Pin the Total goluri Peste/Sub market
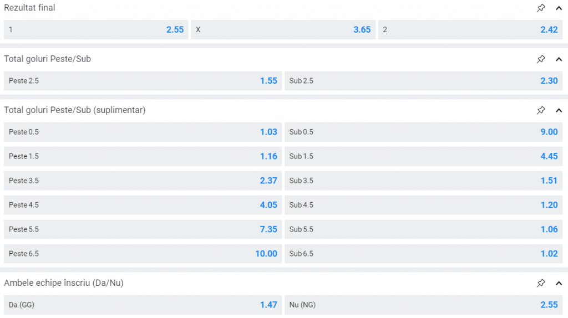 541,59
